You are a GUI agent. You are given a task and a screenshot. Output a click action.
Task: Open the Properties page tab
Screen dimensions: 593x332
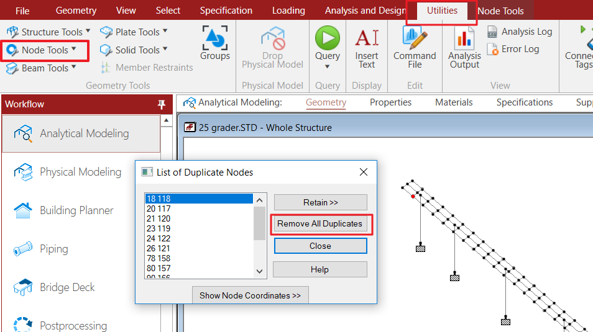(390, 102)
